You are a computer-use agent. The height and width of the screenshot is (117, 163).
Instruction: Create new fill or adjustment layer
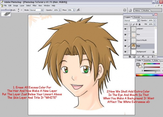click(143, 57)
